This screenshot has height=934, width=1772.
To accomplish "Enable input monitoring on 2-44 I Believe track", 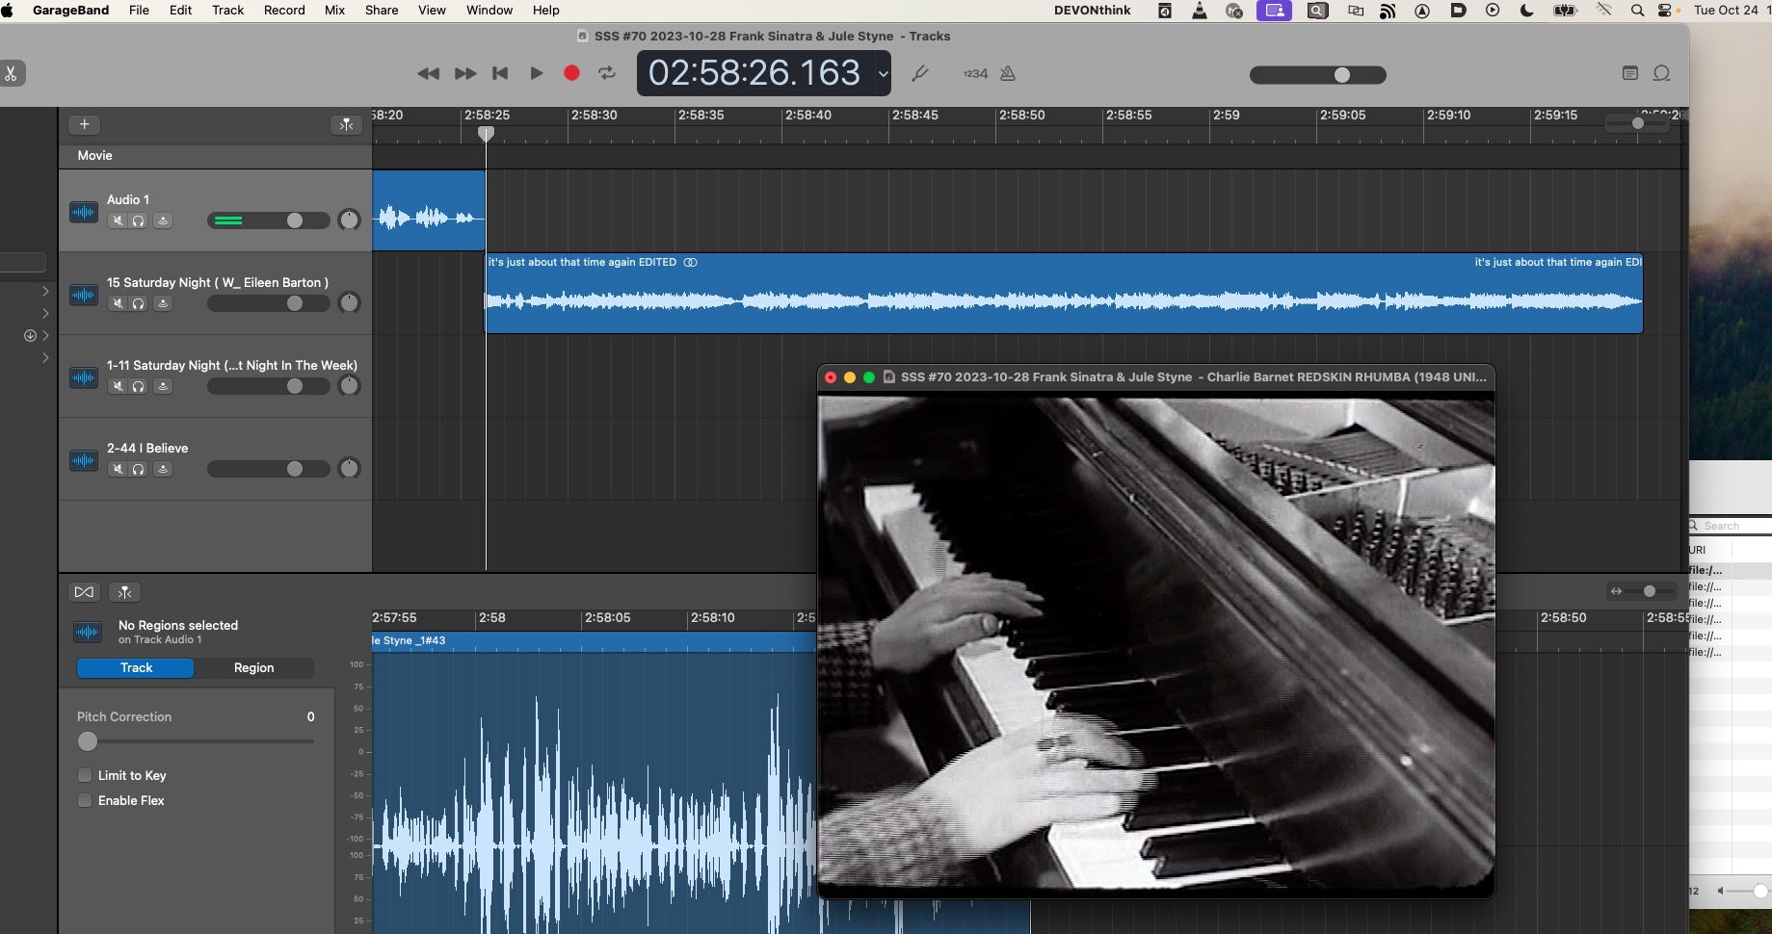I will click(163, 469).
